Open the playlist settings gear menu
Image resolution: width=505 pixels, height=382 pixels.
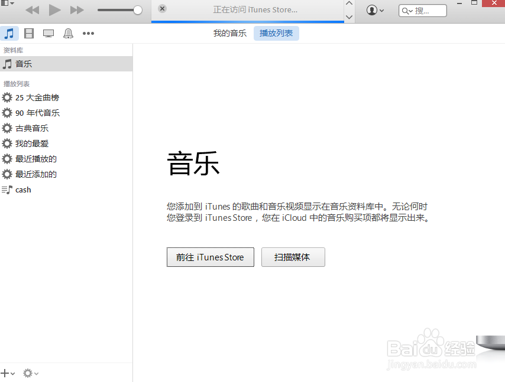[31, 373]
